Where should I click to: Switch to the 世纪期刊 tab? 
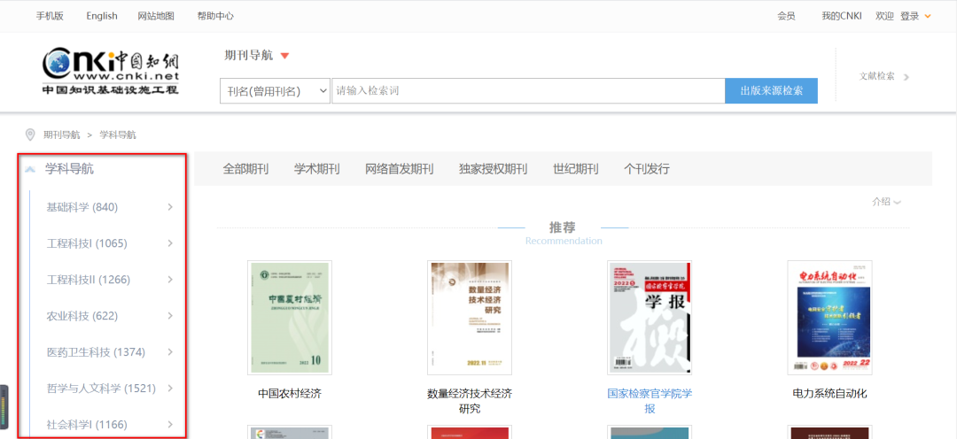coord(576,169)
